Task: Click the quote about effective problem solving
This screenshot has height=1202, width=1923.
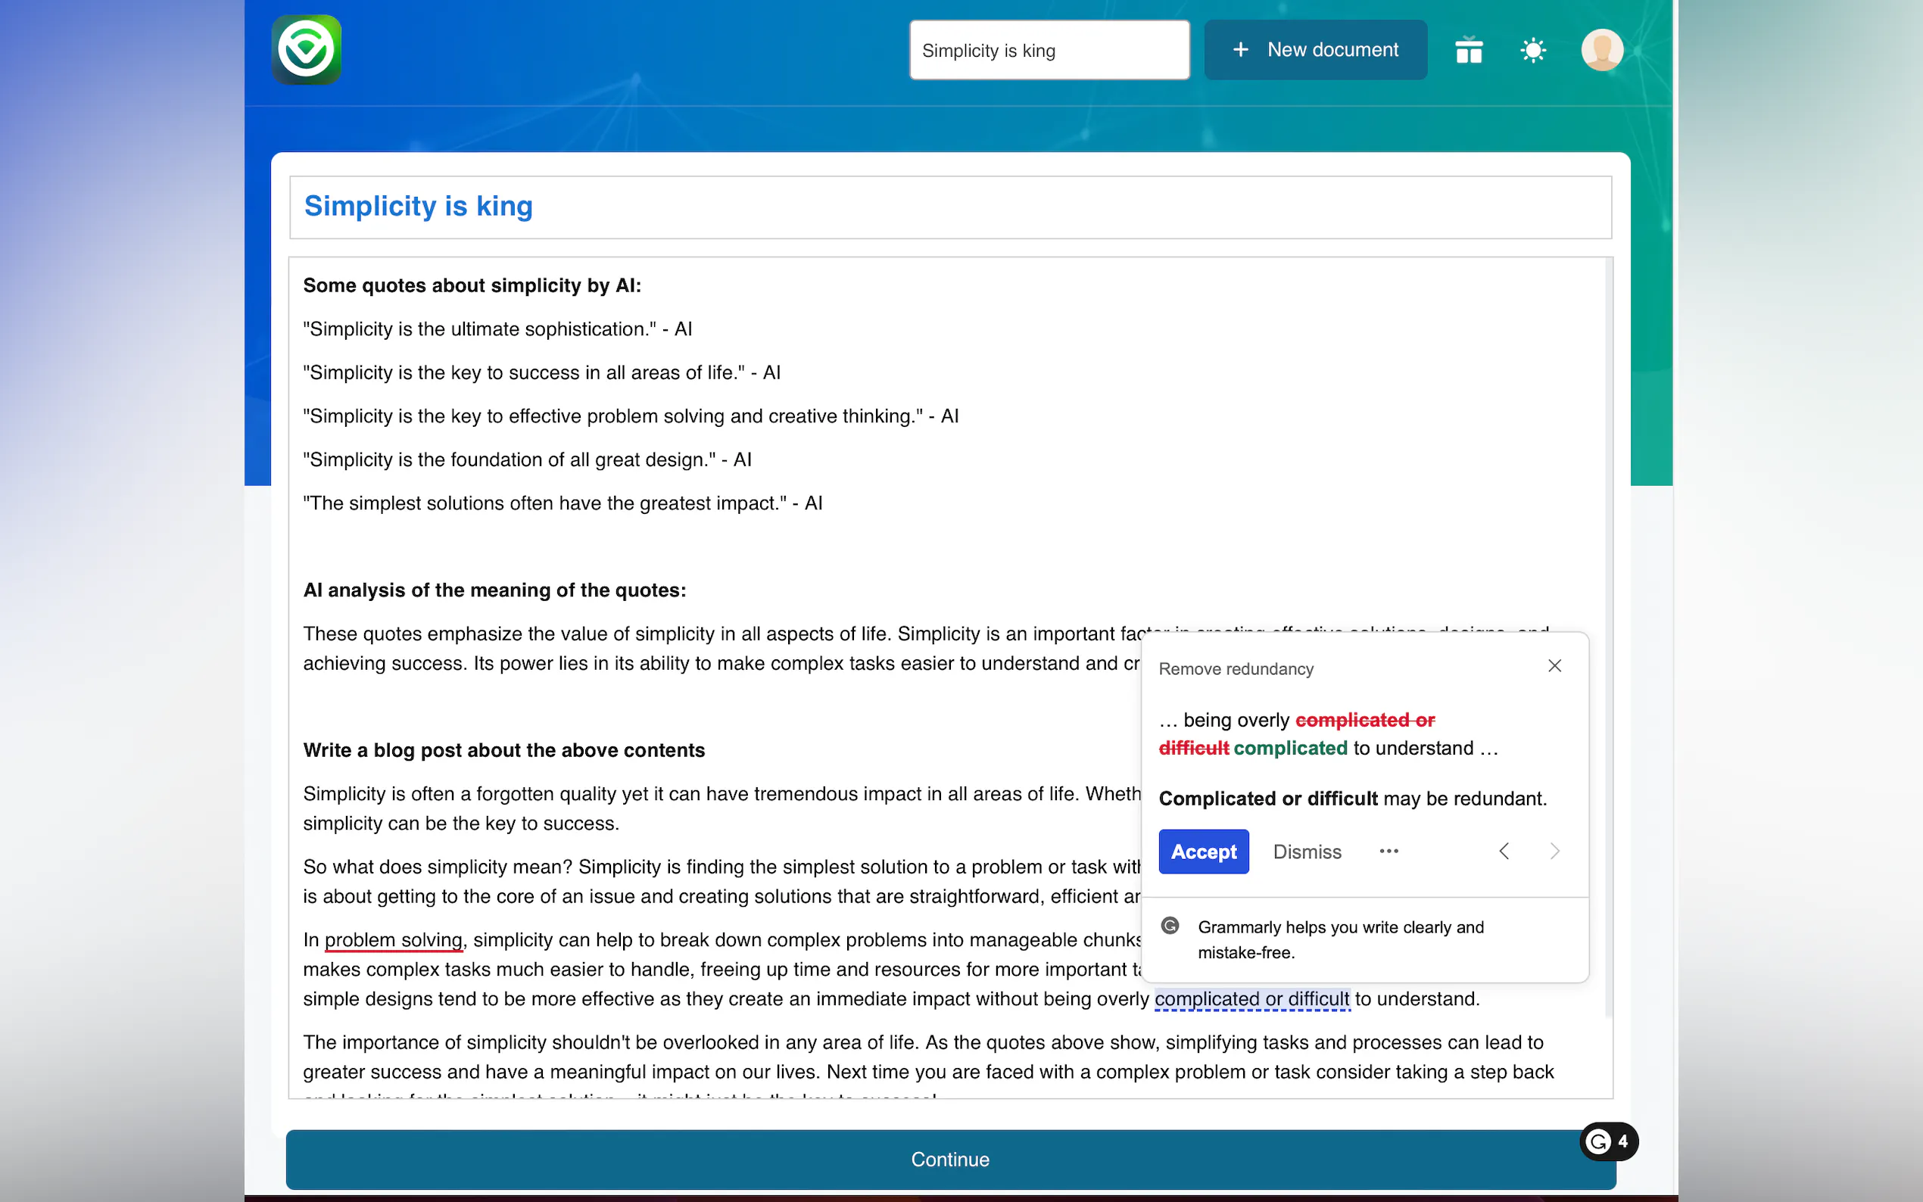Action: pos(631,416)
